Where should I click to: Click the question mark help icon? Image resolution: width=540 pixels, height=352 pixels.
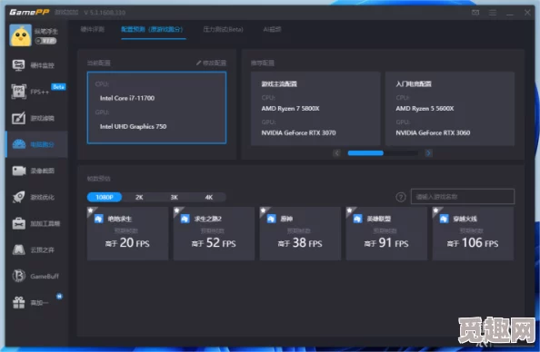point(401,197)
